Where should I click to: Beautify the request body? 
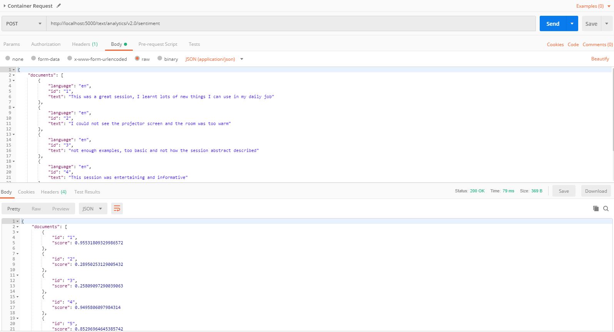pyautogui.click(x=600, y=59)
